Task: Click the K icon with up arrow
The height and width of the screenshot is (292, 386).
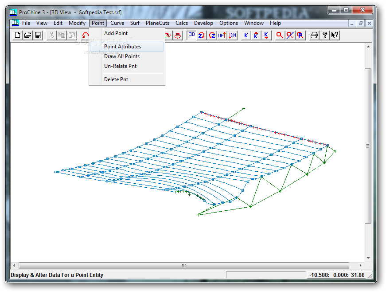Action: [256, 35]
